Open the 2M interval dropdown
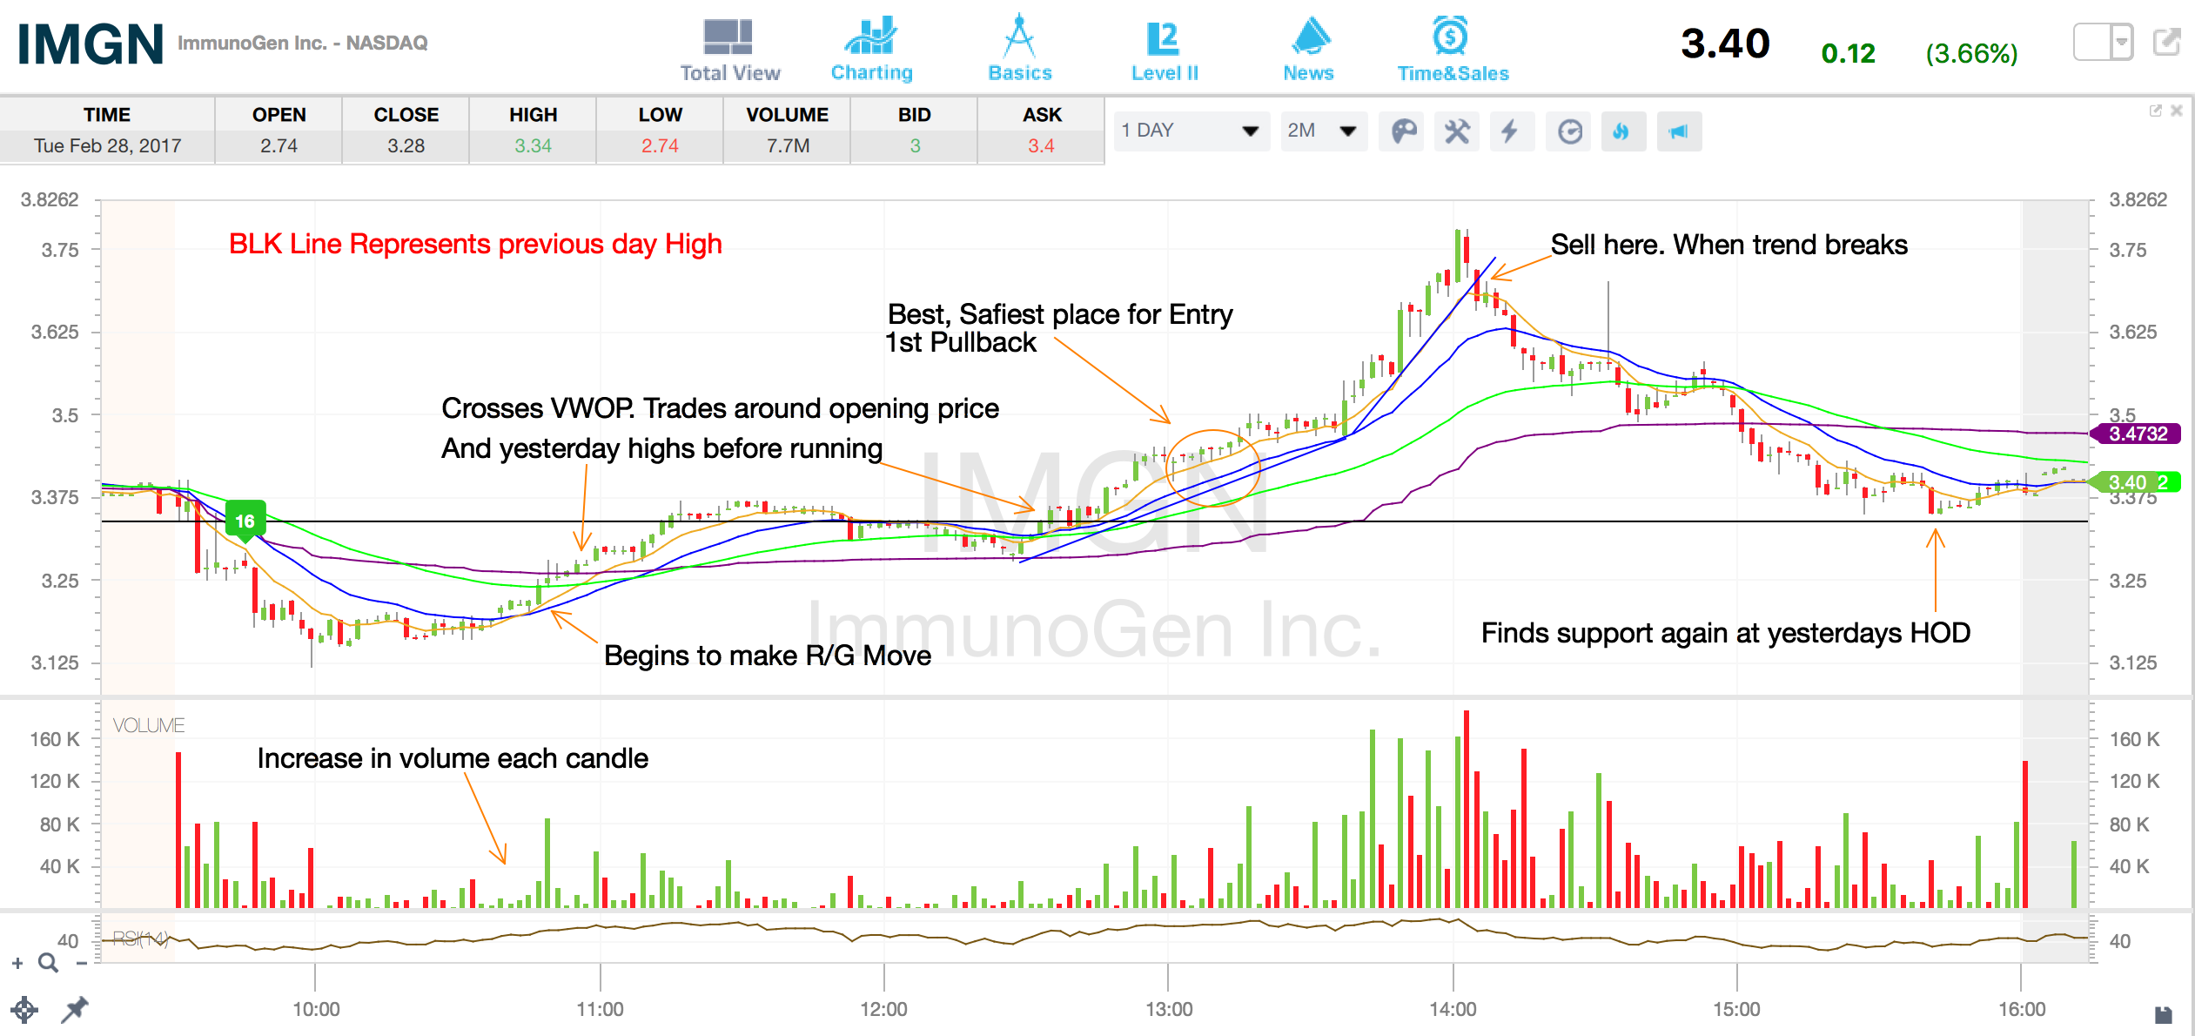Viewport: 2195px width, 1036px height. pos(1322,131)
